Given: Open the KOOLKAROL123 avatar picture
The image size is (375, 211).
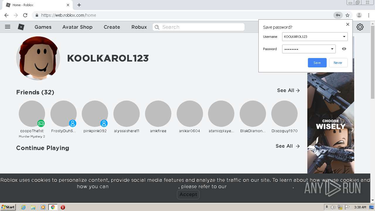Looking at the screenshot, I should (38, 58).
